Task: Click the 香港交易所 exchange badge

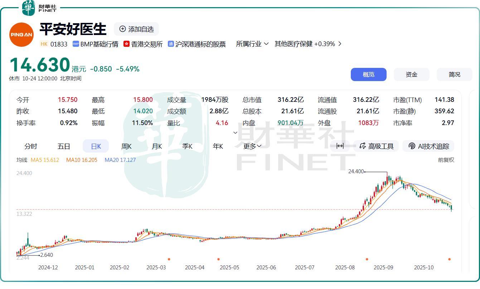Action: [x=144, y=44]
